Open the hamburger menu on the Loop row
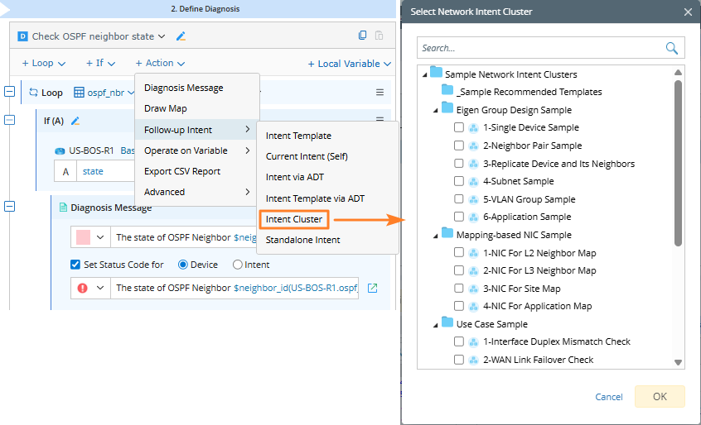The image size is (701, 425). pyautogui.click(x=380, y=93)
